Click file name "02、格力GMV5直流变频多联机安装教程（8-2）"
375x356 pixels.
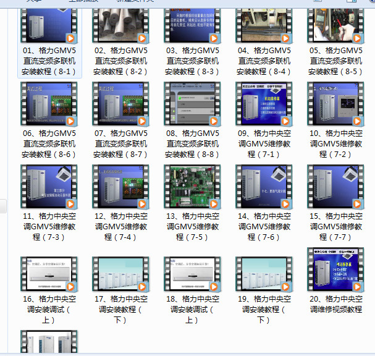click(x=120, y=61)
